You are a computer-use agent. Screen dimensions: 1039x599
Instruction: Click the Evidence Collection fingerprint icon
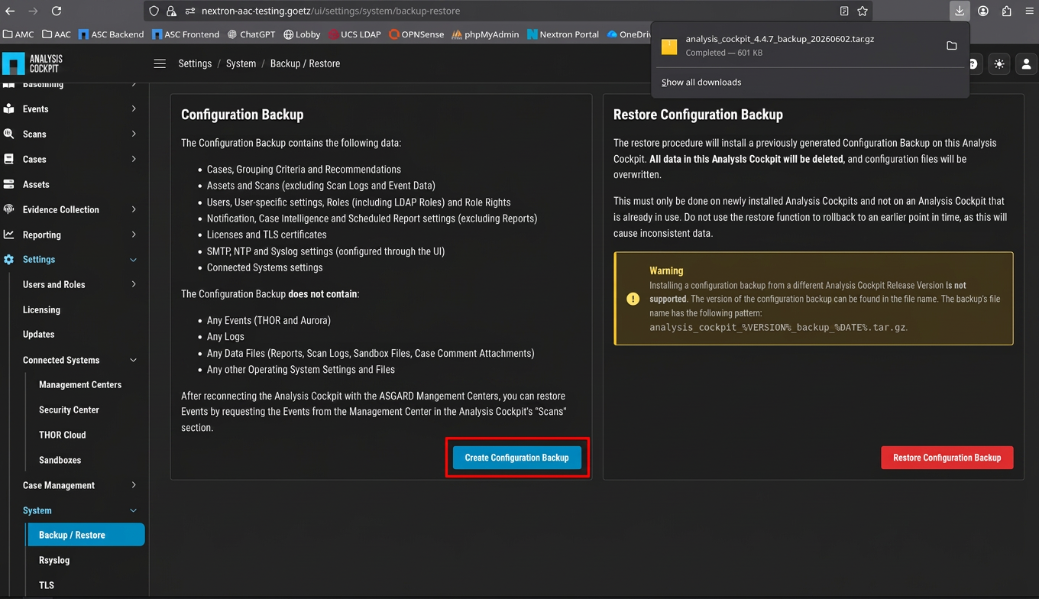tap(9, 209)
